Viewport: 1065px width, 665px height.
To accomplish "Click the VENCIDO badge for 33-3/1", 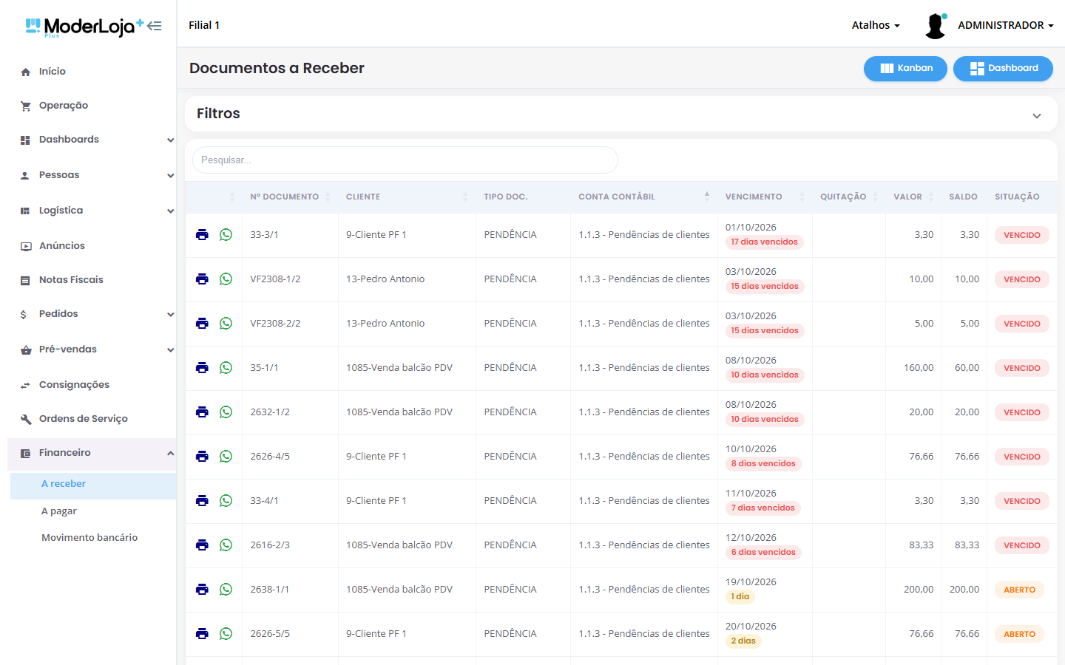I will click(x=1022, y=235).
